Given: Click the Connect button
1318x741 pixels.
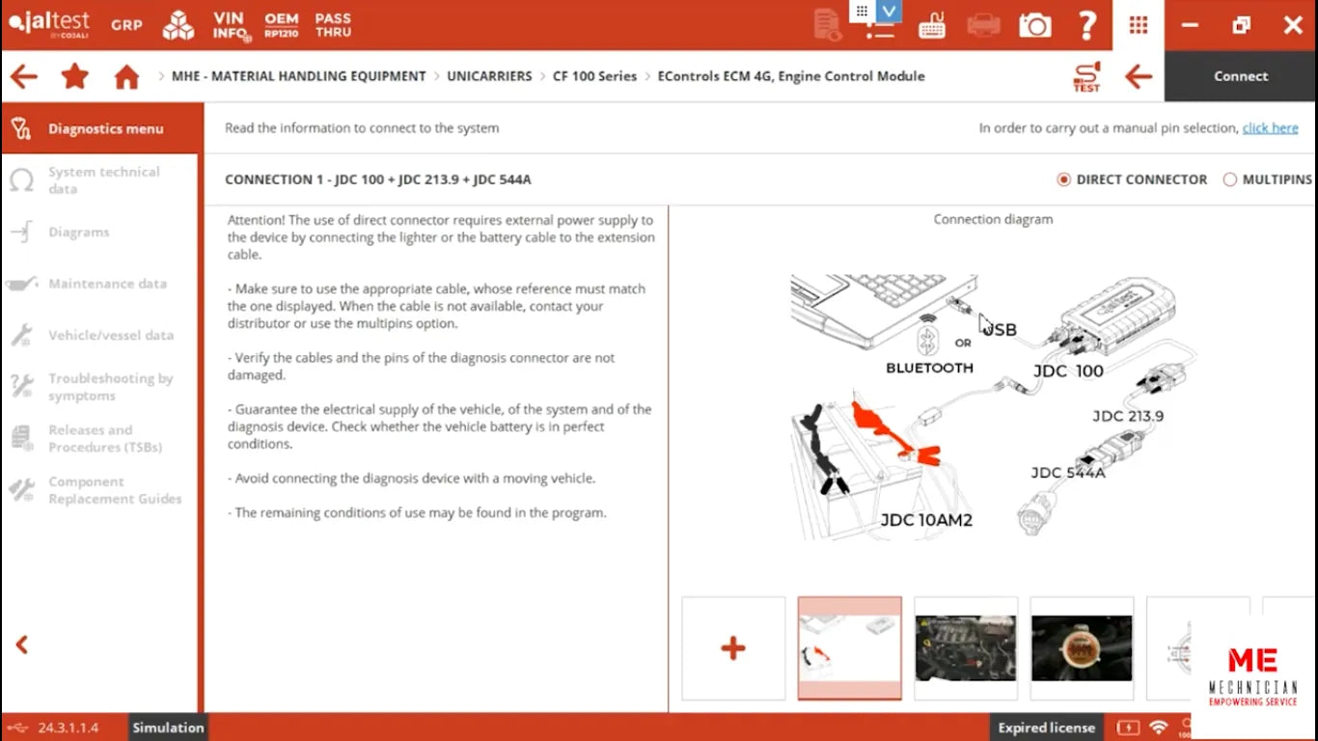Looking at the screenshot, I should click(x=1241, y=76).
